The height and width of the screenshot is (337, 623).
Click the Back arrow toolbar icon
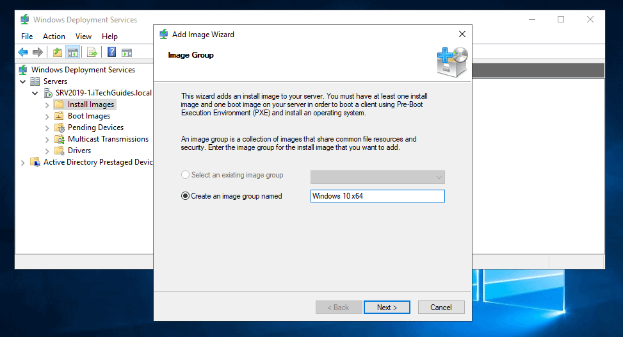tap(23, 53)
